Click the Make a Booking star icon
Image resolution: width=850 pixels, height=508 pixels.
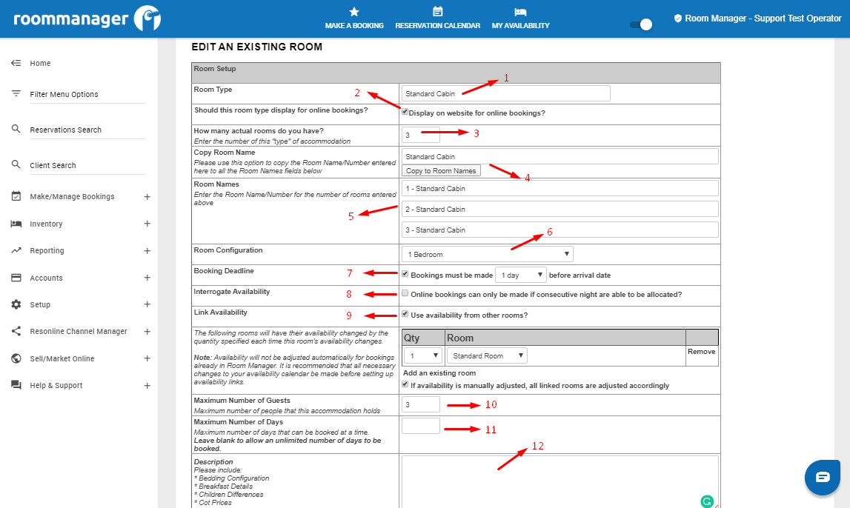point(354,11)
